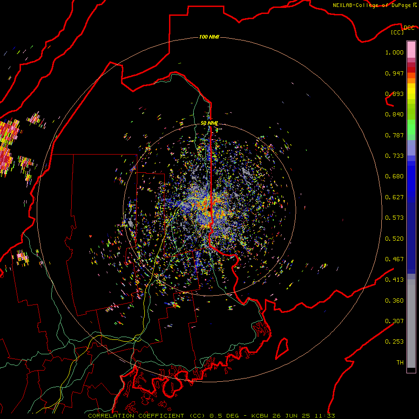Click the 0.467 scale value

[394, 259]
